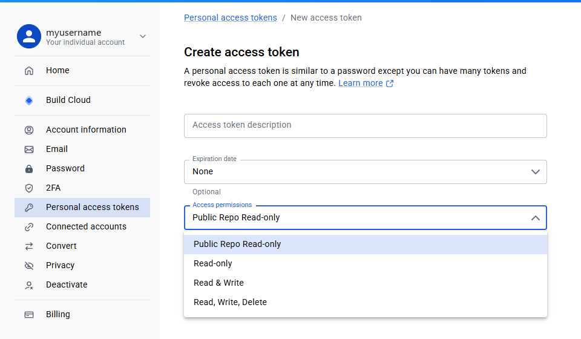The height and width of the screenshot is (339, 581).
Task: Click the Deactivate user icon
Action: (x=29, y=285)
